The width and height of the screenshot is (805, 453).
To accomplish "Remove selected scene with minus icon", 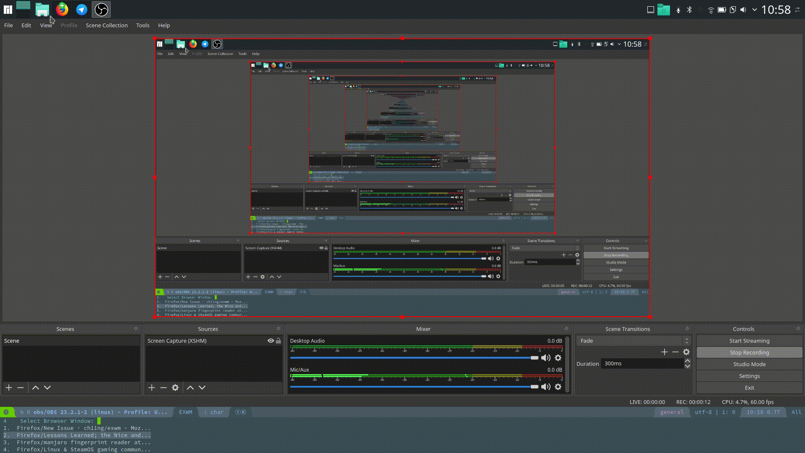I will point(21,388).
